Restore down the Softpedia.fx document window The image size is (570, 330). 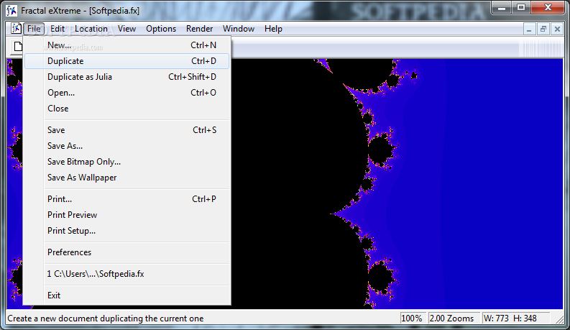pos(543,29)
